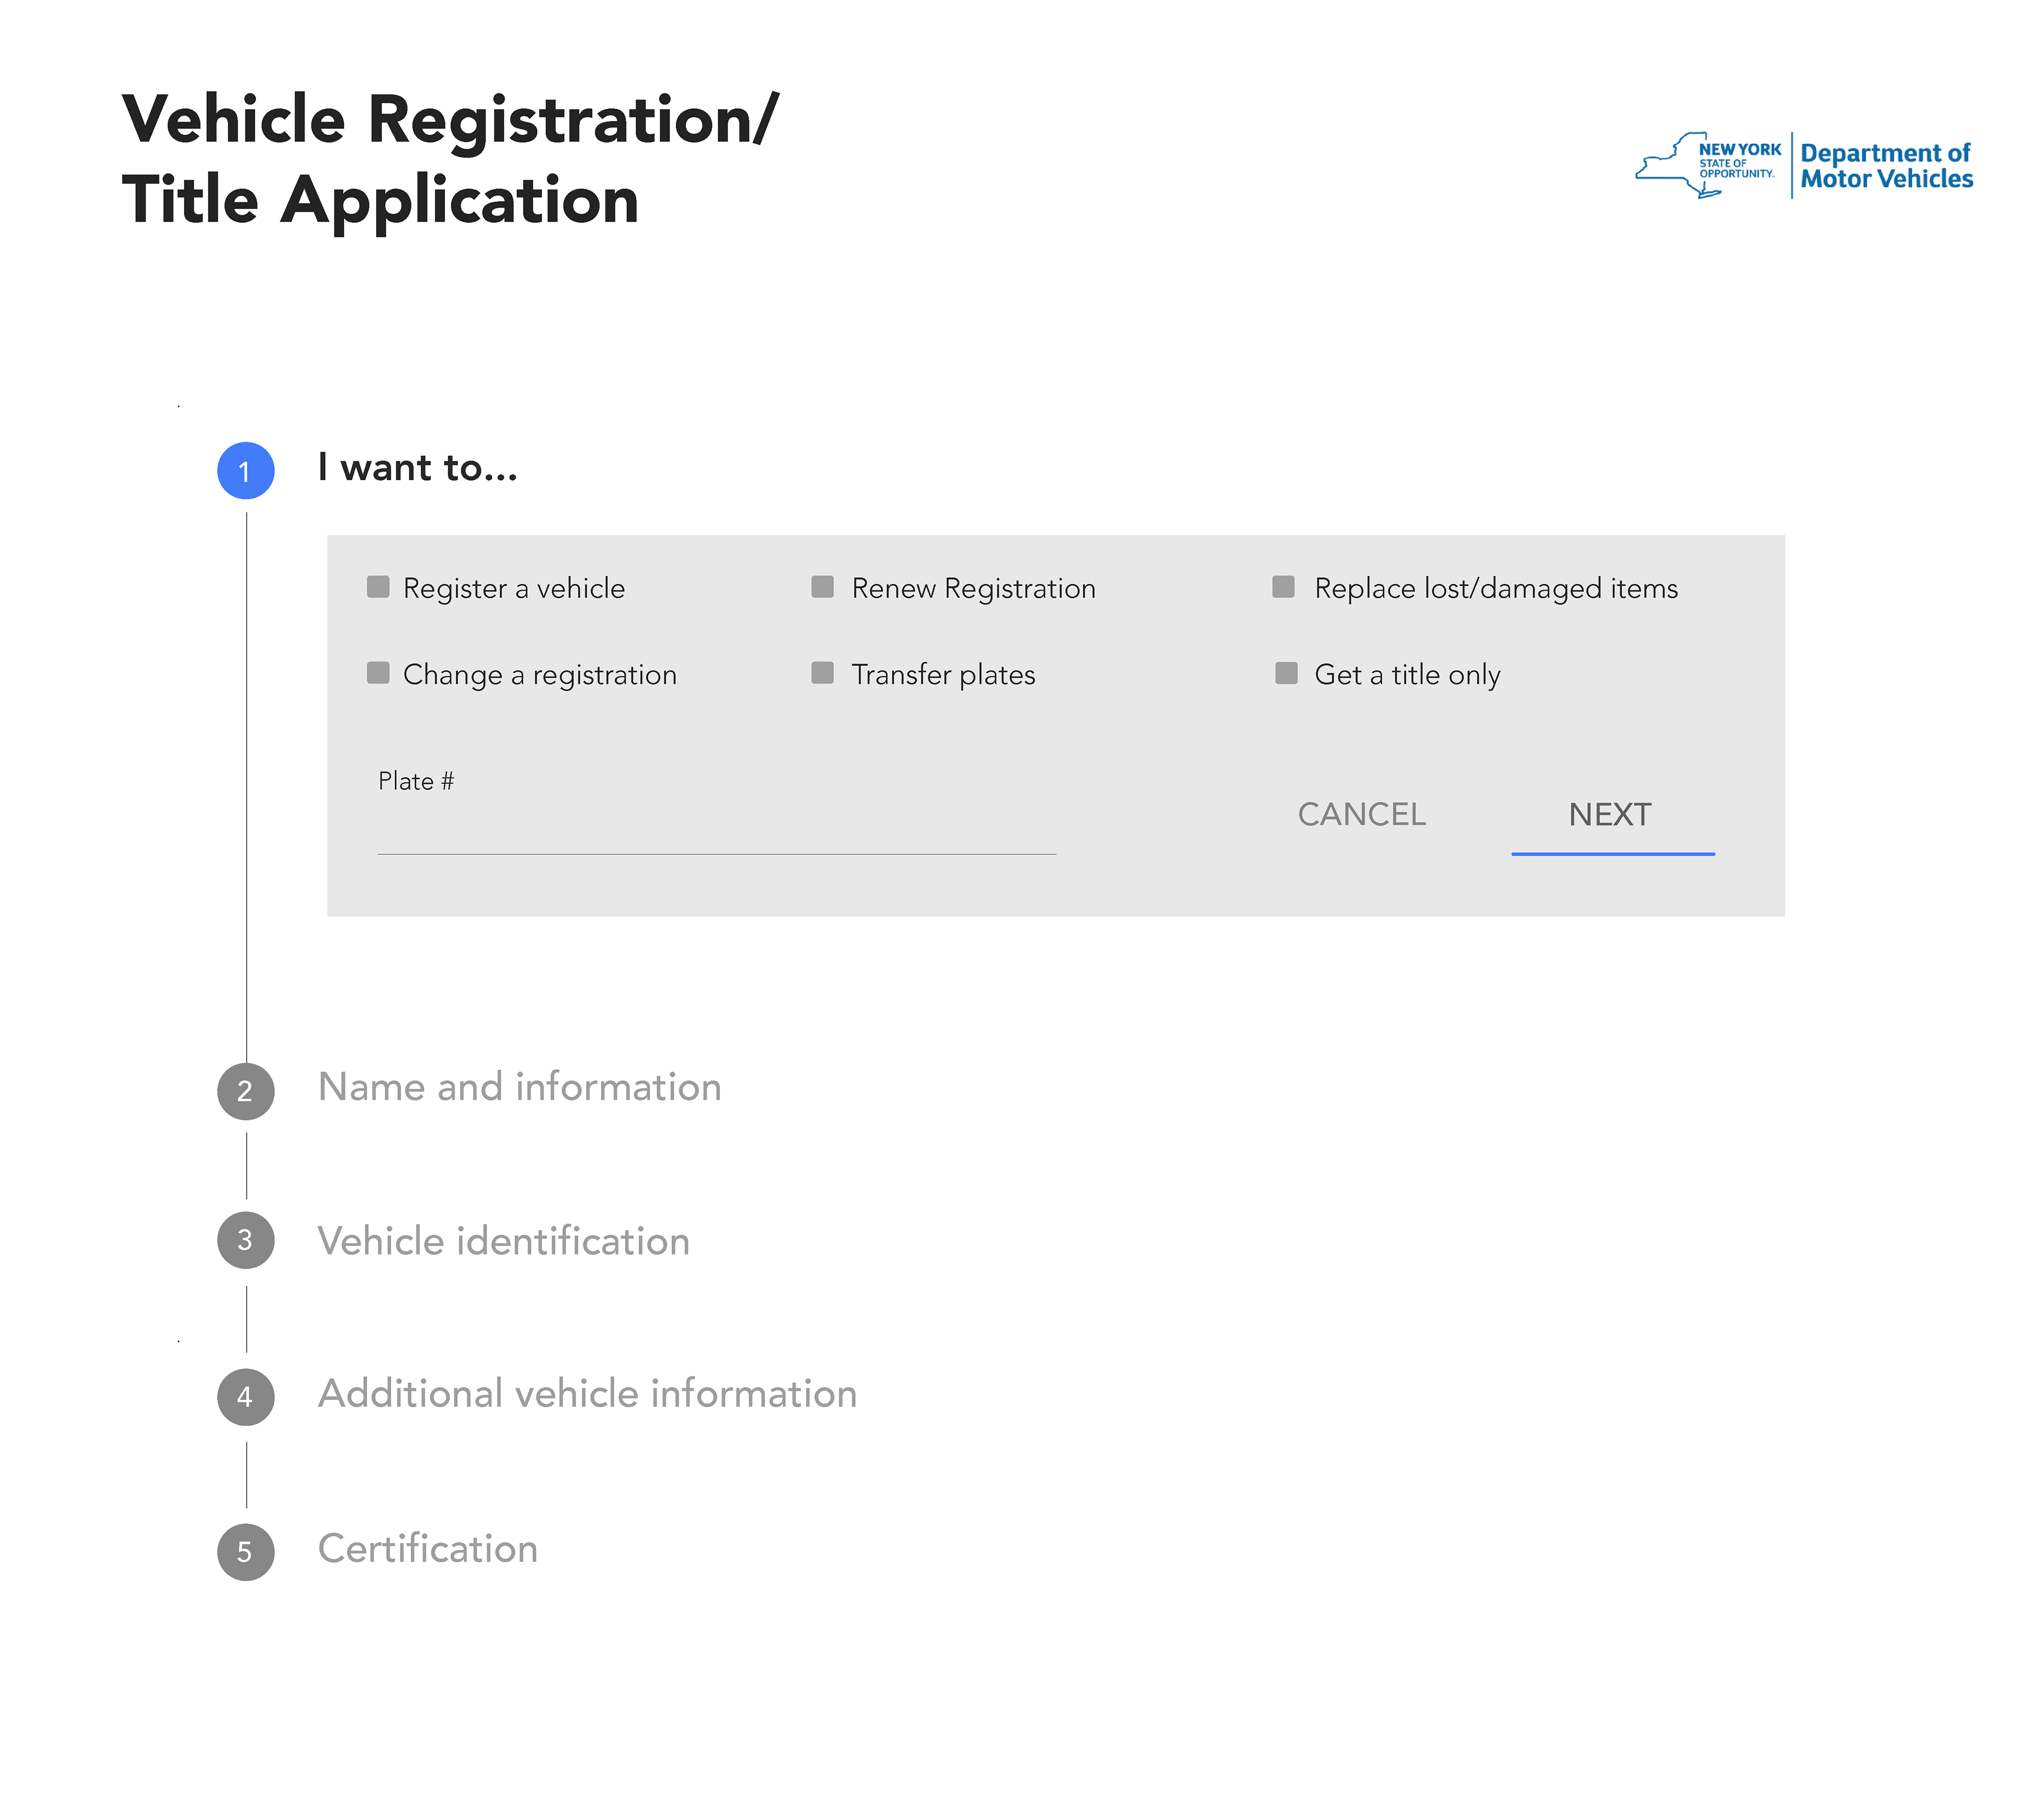Image resolution: width=2037 pixels, height=1820 pixels.
Task: Expand the Name and information step
Action: point(520,1088)
